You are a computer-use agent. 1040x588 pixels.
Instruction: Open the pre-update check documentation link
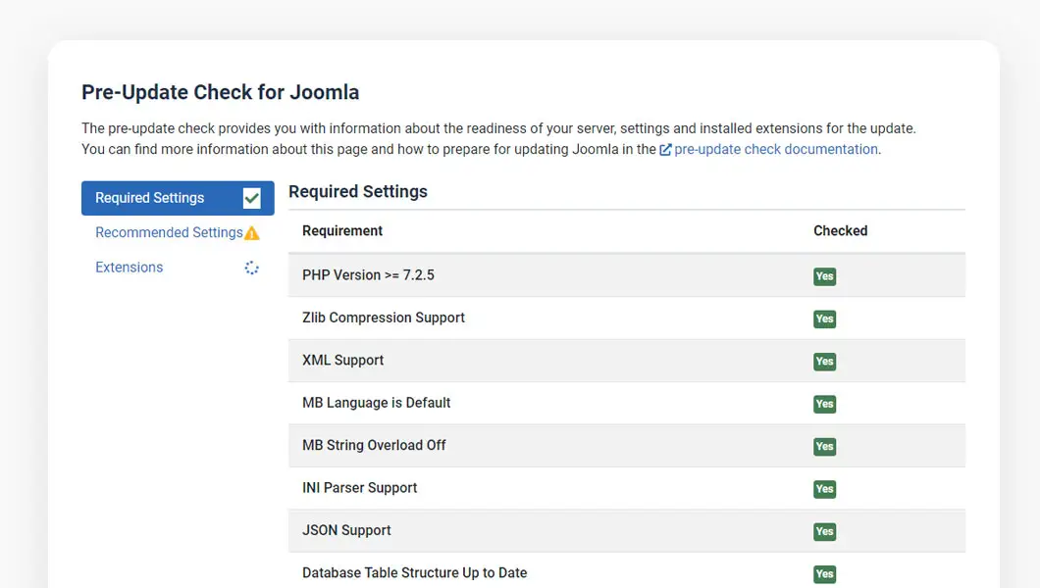click(x=776, y=149)
